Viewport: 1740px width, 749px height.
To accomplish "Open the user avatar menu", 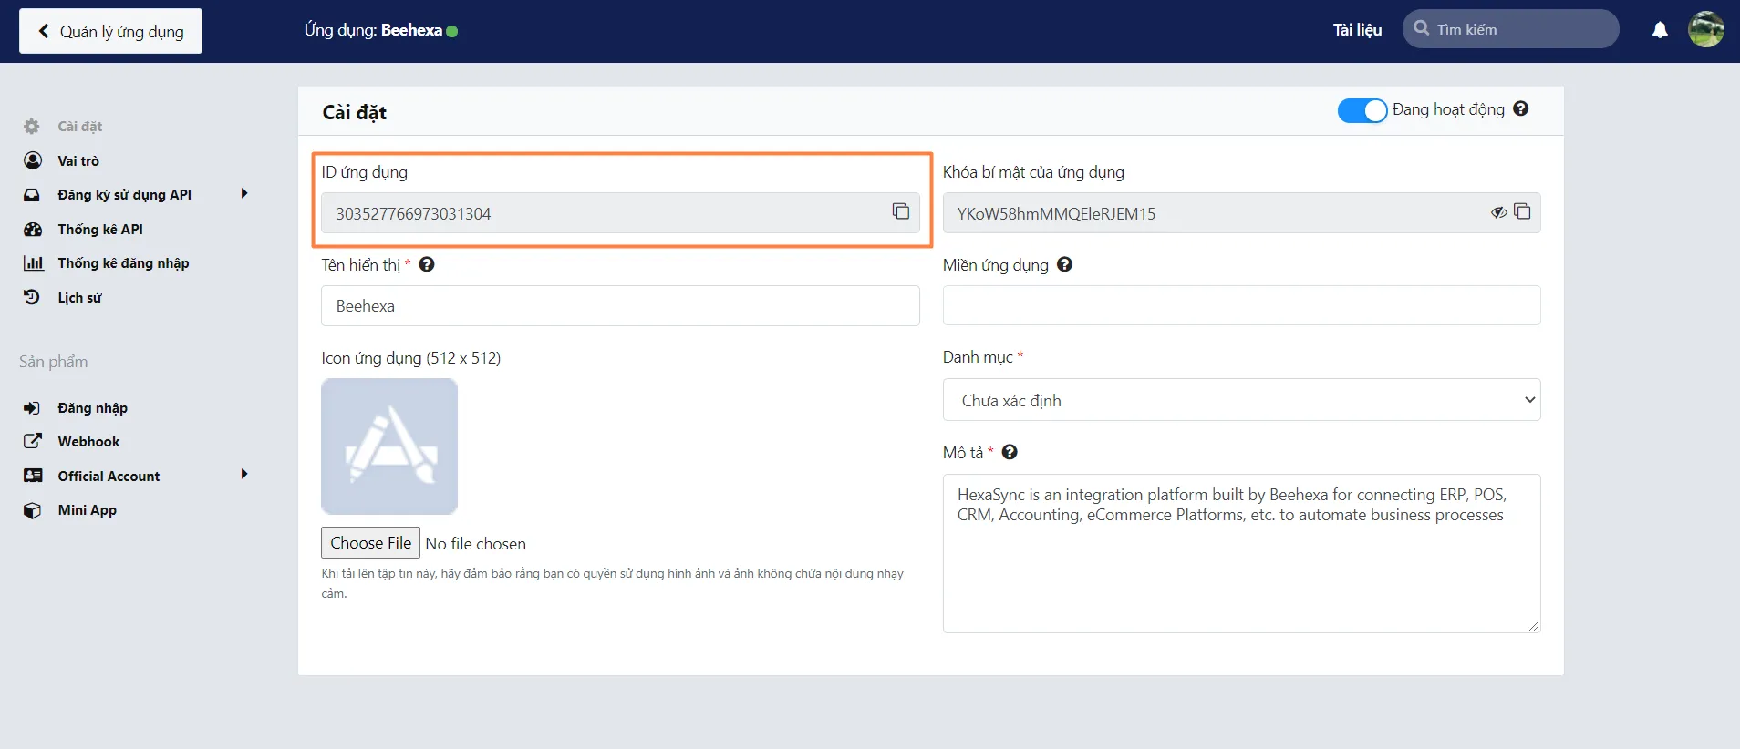I will click(1705, 29).
